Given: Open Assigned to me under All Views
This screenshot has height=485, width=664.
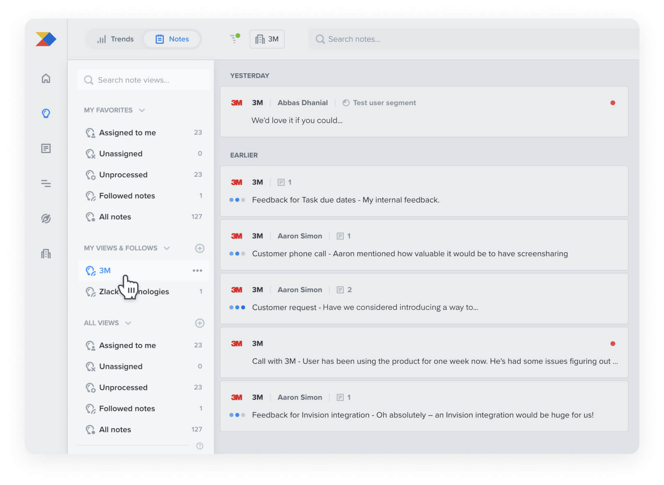Looking at the screenshot, I should point(143,345).
